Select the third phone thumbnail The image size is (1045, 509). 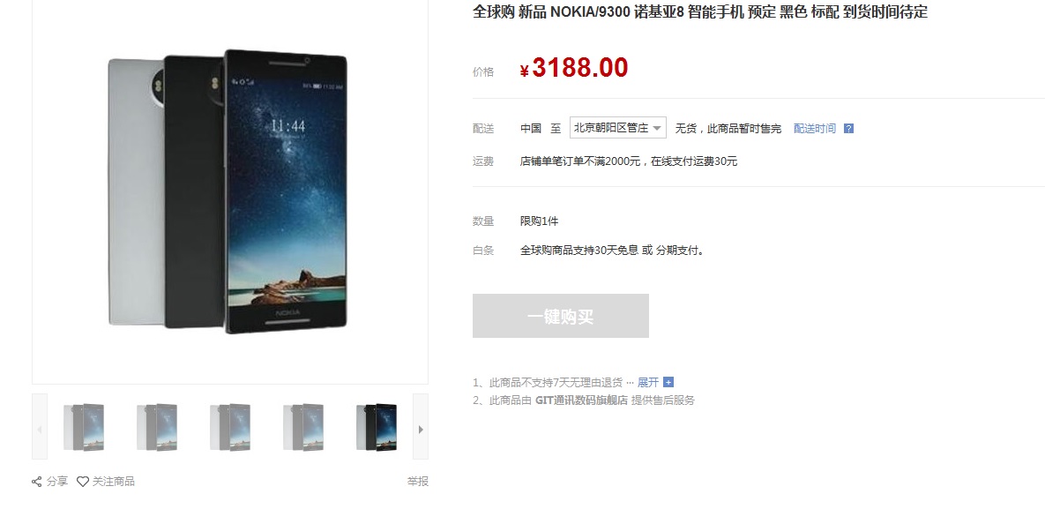(230, 427)
